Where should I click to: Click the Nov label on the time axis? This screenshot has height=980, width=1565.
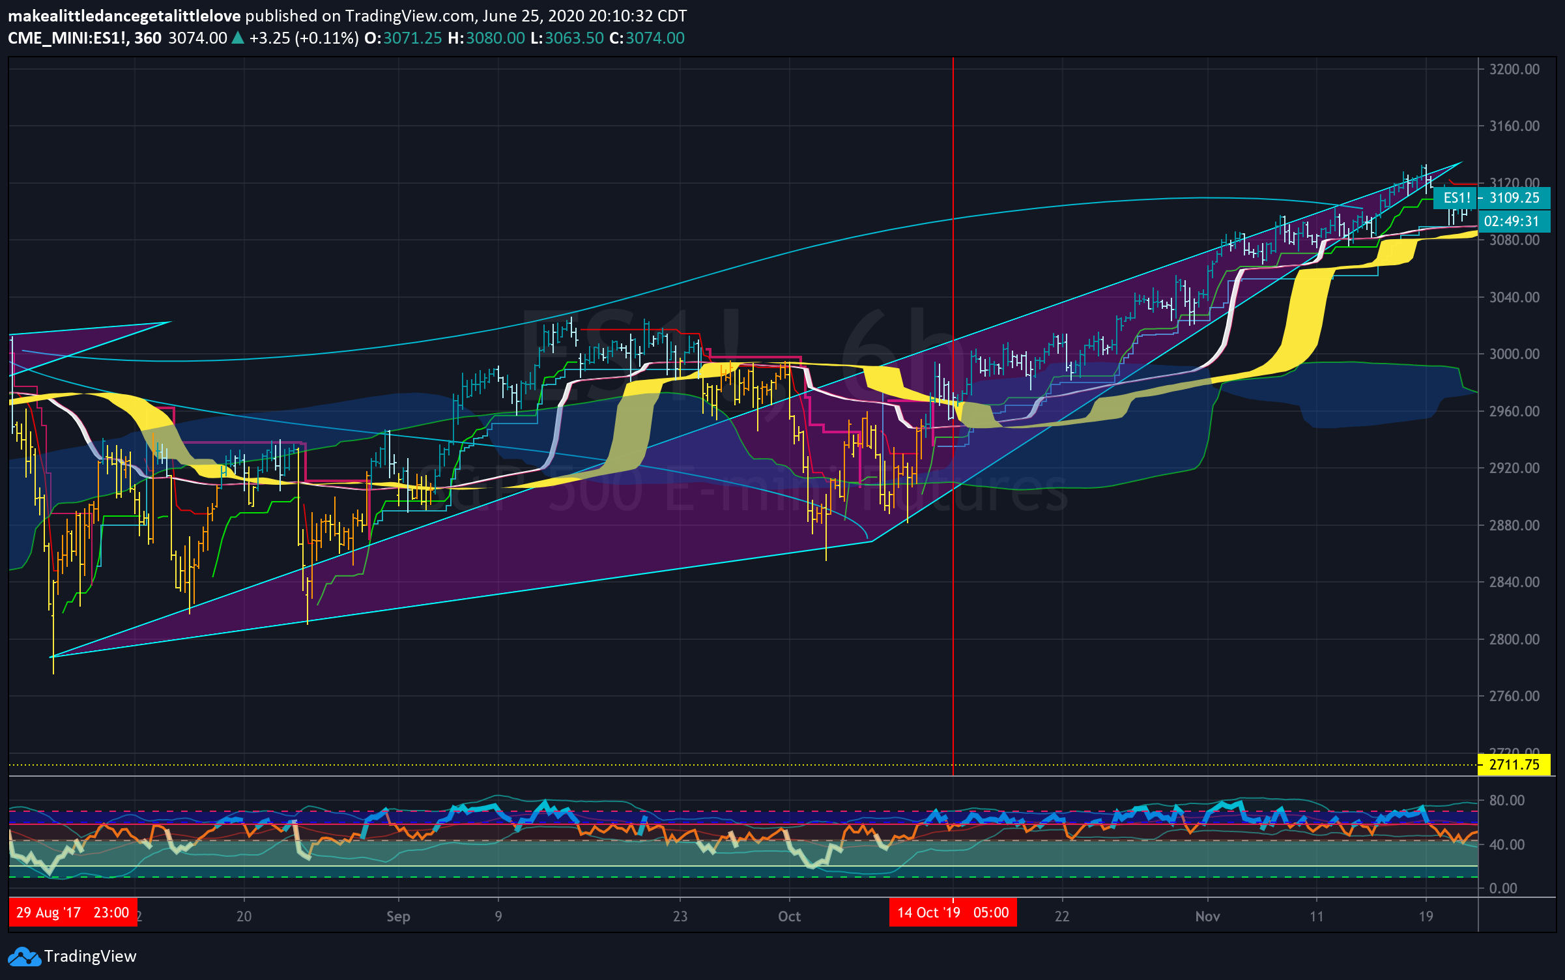pyautogui.click(x=1207, y=916)
